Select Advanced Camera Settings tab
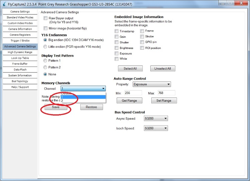 click(20, 46)
